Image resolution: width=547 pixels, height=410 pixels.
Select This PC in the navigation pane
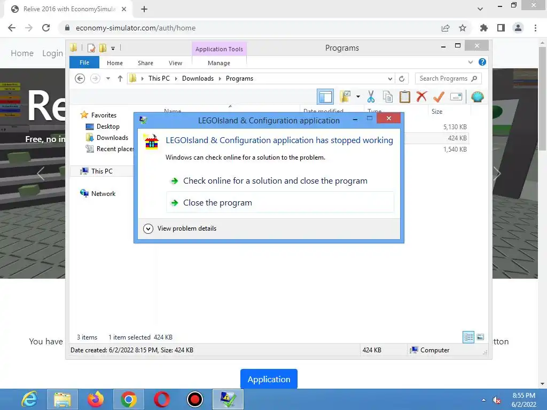click(102, 171)
